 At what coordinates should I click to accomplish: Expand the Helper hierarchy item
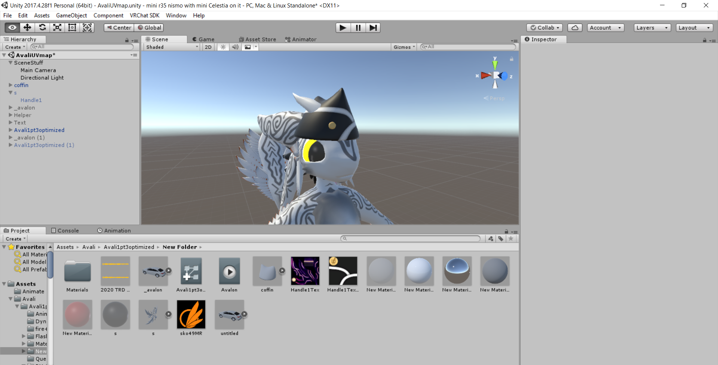coord(10,115)
